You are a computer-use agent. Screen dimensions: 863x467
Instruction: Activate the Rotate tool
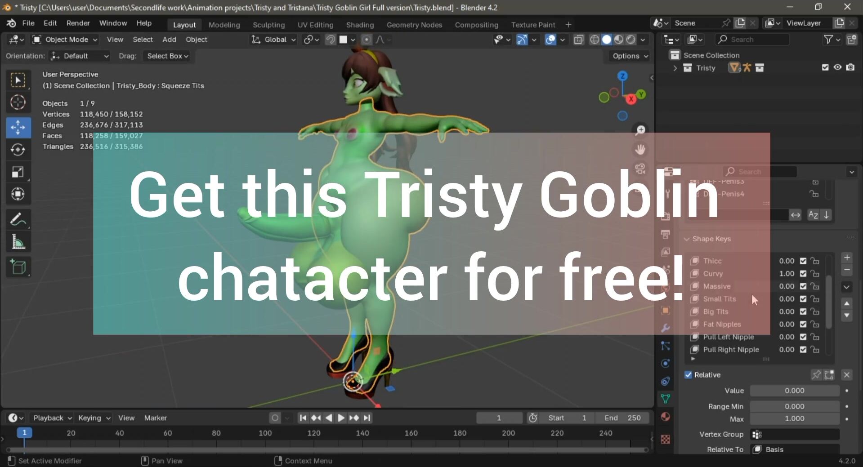pyautogui.click(x=18, y=150)
